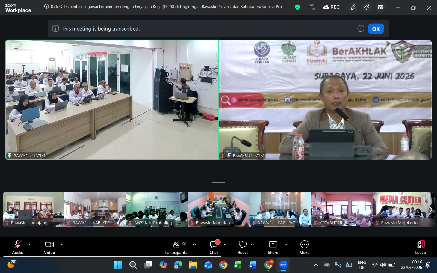Leave the meeting

coord(421,247)
